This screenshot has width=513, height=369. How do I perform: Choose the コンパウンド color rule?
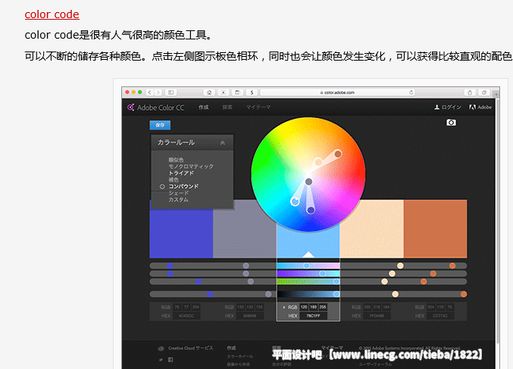click(183, 186)
